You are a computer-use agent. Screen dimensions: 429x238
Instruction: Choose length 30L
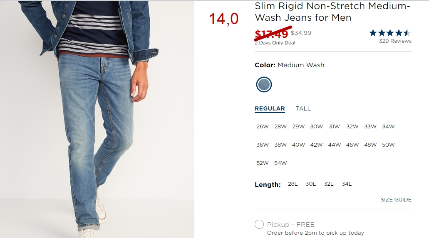tap(310, 184)
